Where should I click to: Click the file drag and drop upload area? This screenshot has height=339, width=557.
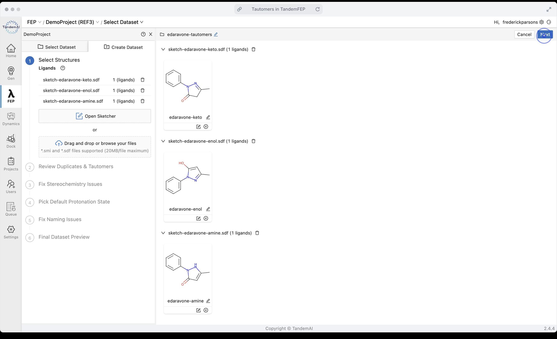pyautogui.click(x=95, y=147)
